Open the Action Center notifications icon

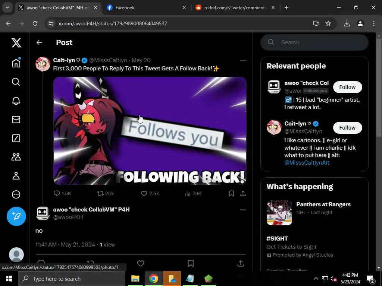370,279
